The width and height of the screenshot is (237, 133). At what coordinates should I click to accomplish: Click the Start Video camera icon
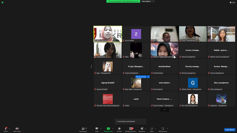click(x=17, y=129)
